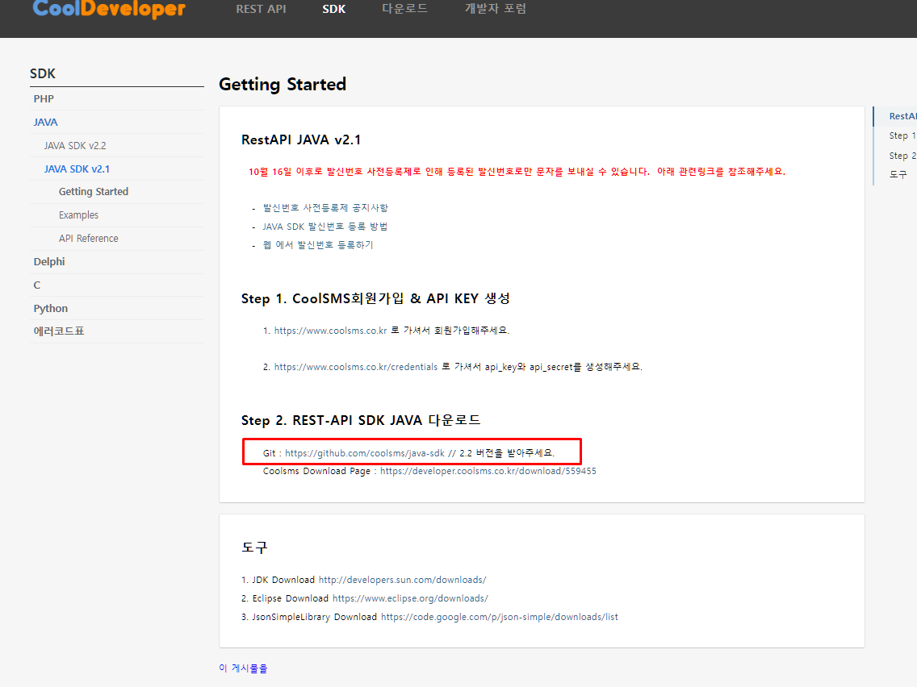This screenshot has width=917, height=687.
Task: Visit https://www.coolsms.co.kr signup link
Action: (x=330, y=331)
